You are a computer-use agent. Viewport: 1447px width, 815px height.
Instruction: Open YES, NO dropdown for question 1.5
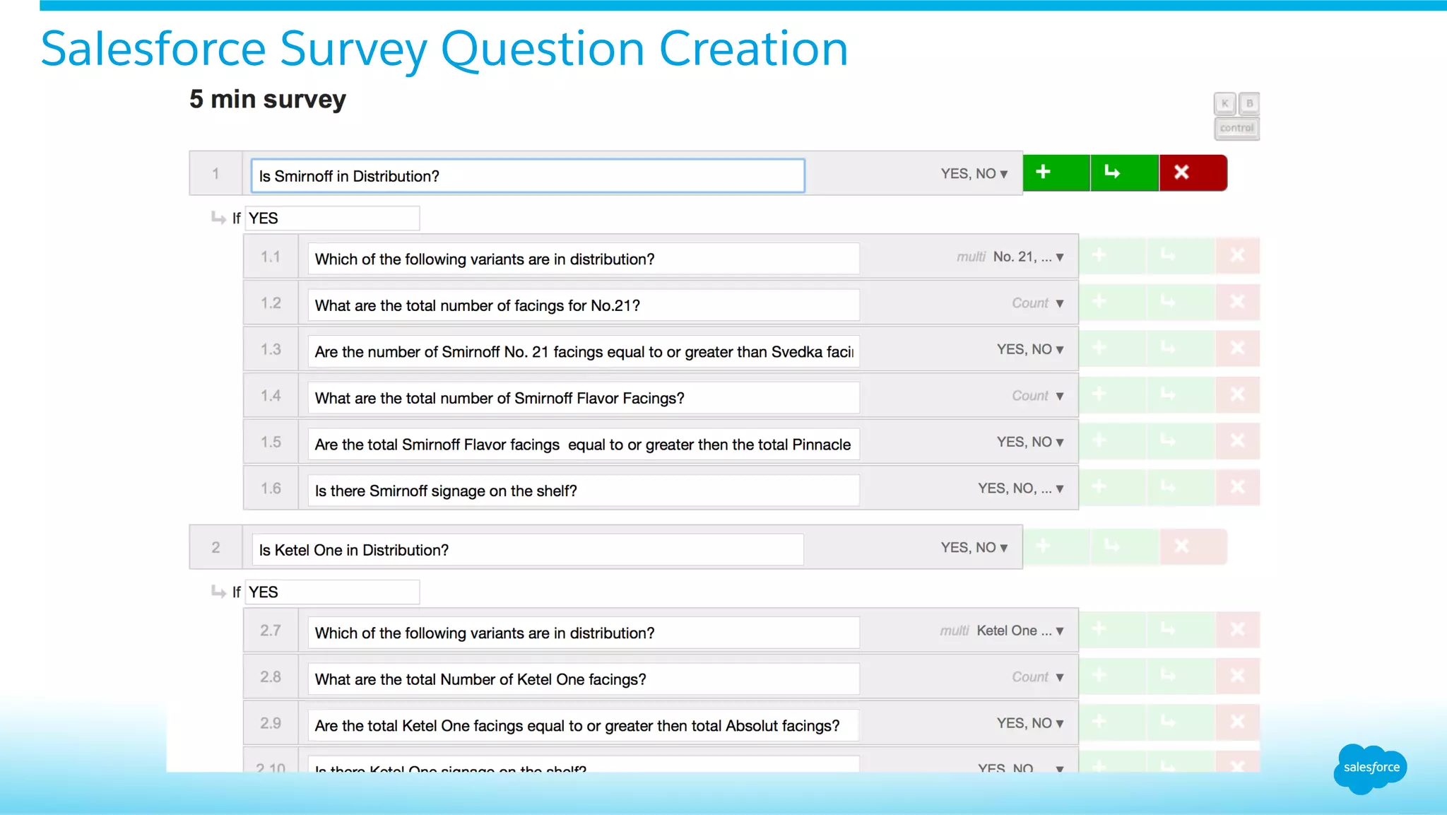[x=1030, y=442]
